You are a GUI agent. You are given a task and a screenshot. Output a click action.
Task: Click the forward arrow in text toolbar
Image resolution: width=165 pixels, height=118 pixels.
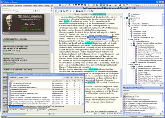coord(73,11)
